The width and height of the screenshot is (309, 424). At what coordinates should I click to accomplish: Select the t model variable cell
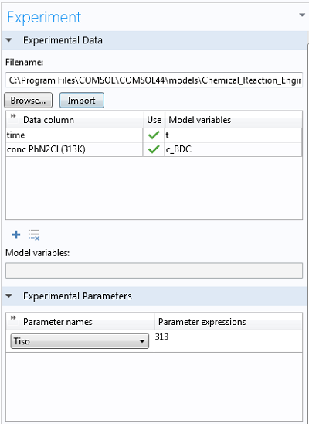233,135
